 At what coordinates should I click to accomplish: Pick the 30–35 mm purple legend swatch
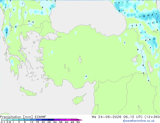(57, 120)
